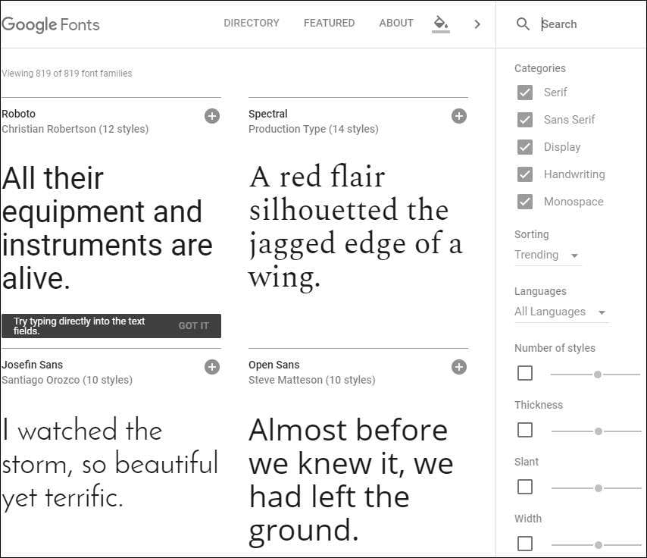The height and width of the screenshot is (558, 647).
Task: Dismiss tip with GOT IT button
Action: (193, 326)
